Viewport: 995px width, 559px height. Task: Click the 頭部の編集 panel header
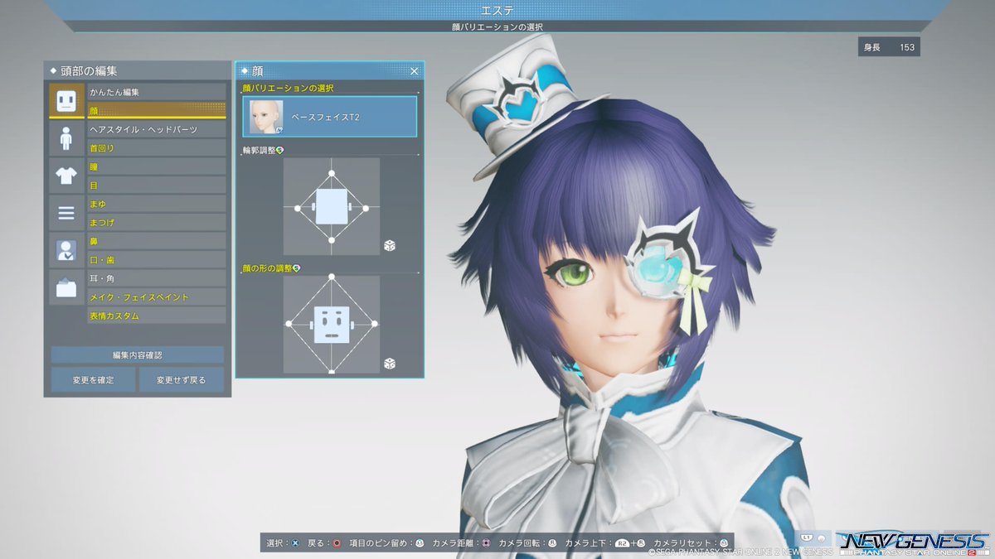[x=138, y=71]
